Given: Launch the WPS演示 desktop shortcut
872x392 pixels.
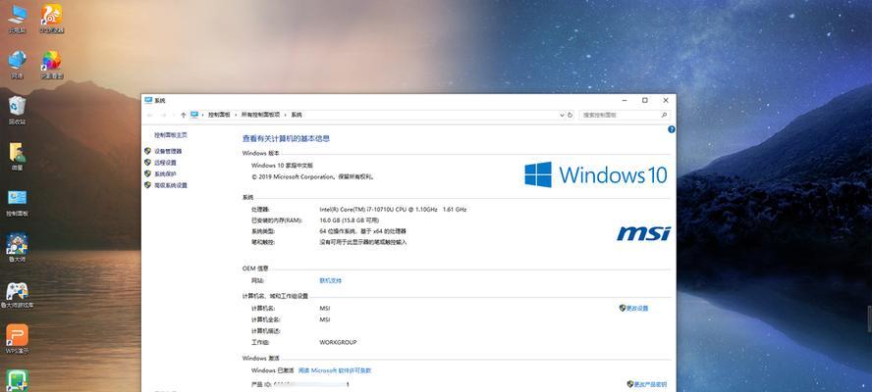Looking at the screenshot, I should click(x=18, y=340).
